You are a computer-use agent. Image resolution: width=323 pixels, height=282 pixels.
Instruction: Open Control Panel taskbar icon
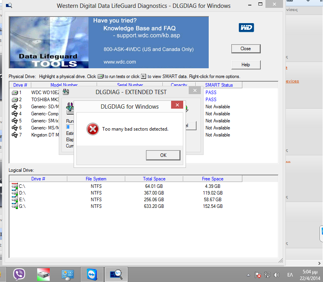[68, 275]
